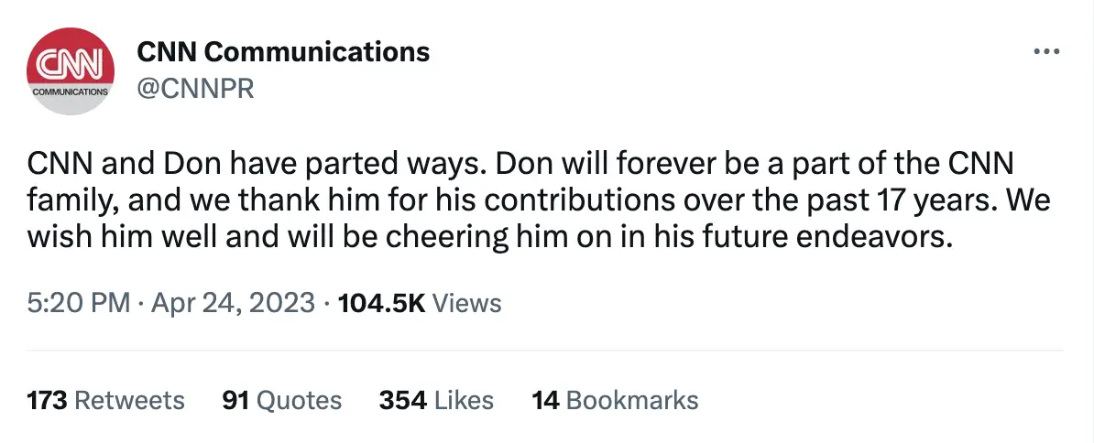Image resolution: width=1094 pixels, height=443 pixels.
Task: Click the CNN Communications profile avatar
Action: [71, 70]
